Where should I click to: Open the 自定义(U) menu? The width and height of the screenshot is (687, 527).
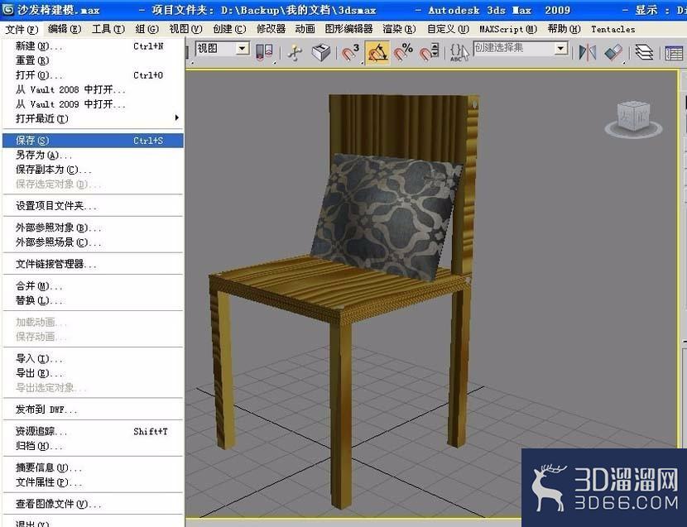point(448,29)
